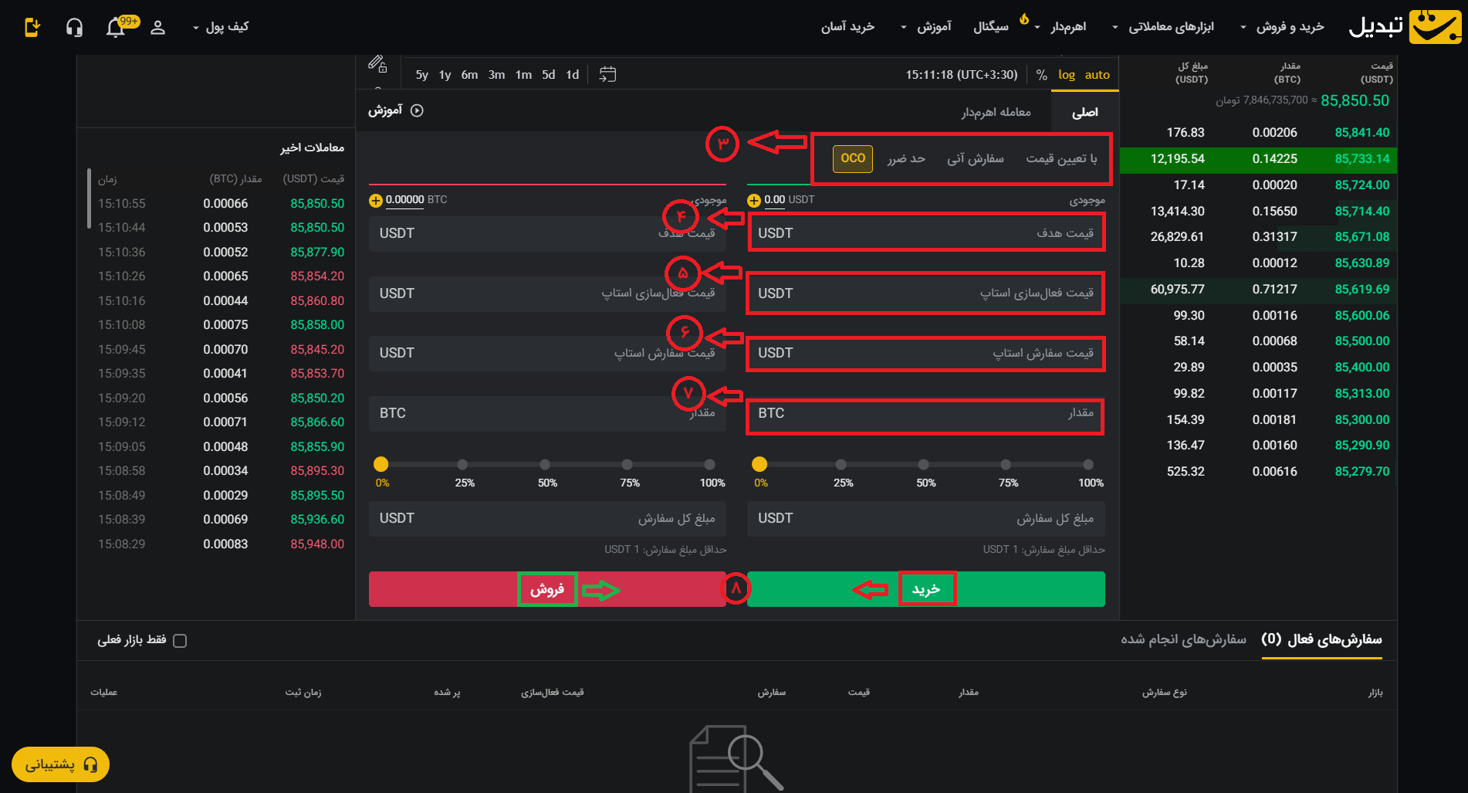Screen dimensions: 1468x793
Task: Select the 'سفارش آنی' order type tab
Action: click(x=975, y=159)
